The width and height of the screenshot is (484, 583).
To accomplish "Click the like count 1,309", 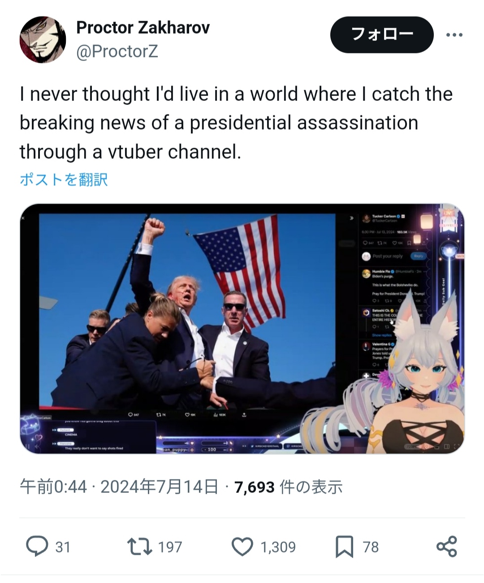I will [x=278, y=547].
